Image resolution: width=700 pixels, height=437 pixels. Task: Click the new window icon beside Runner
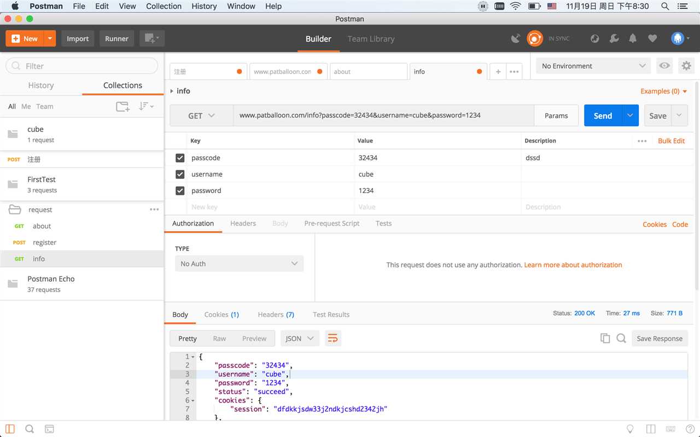coord(152,38)
